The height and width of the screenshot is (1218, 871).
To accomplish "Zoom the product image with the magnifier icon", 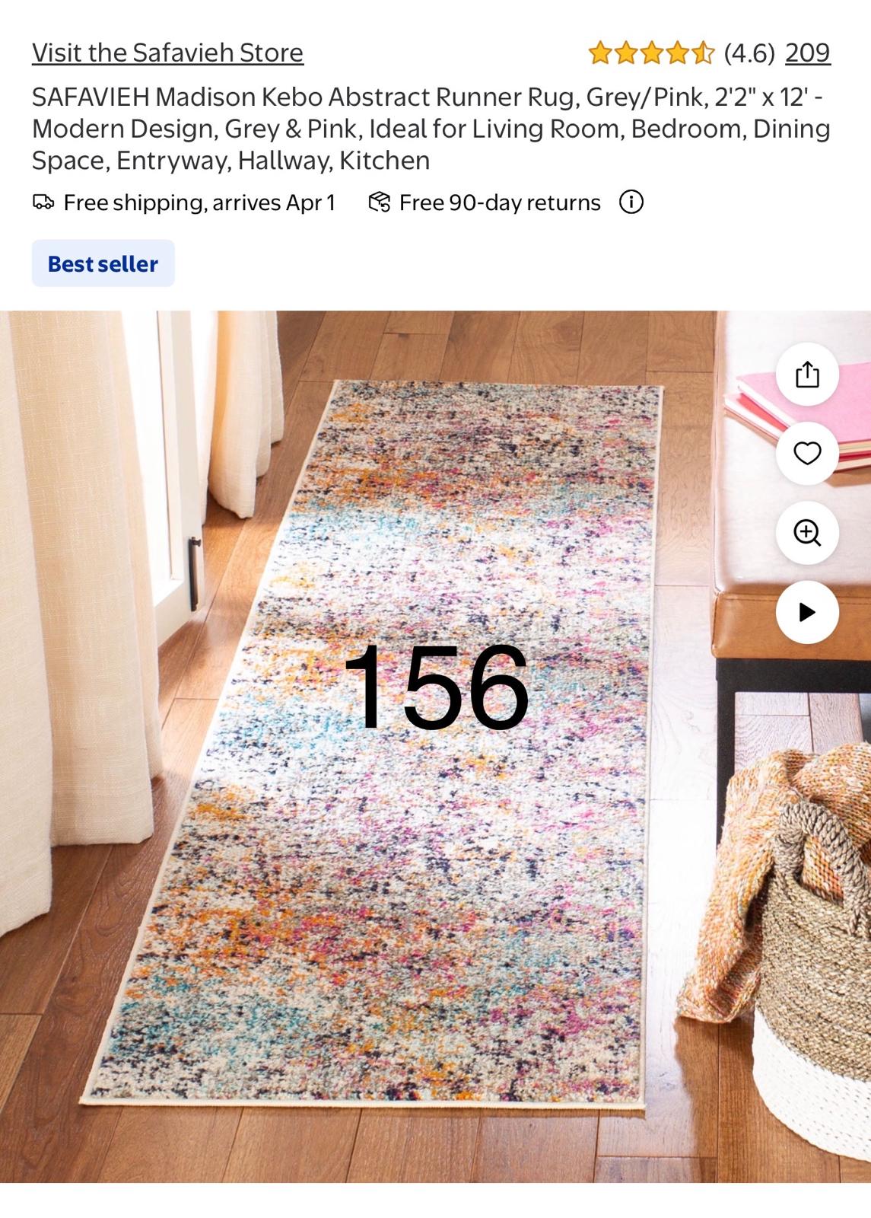I will 807,533.
